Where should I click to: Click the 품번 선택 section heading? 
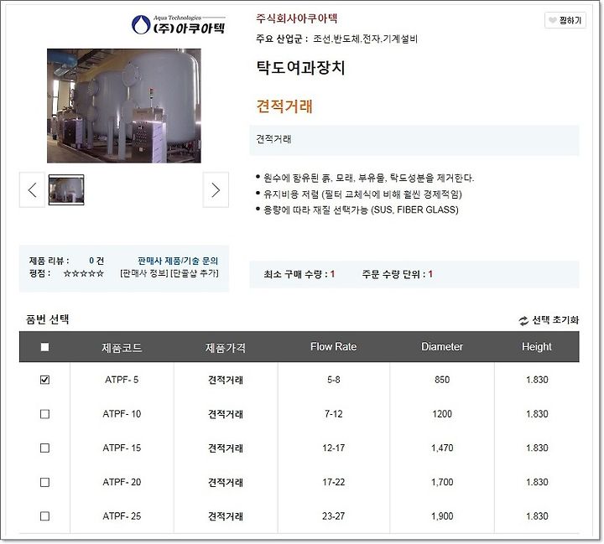click(47, 319)
